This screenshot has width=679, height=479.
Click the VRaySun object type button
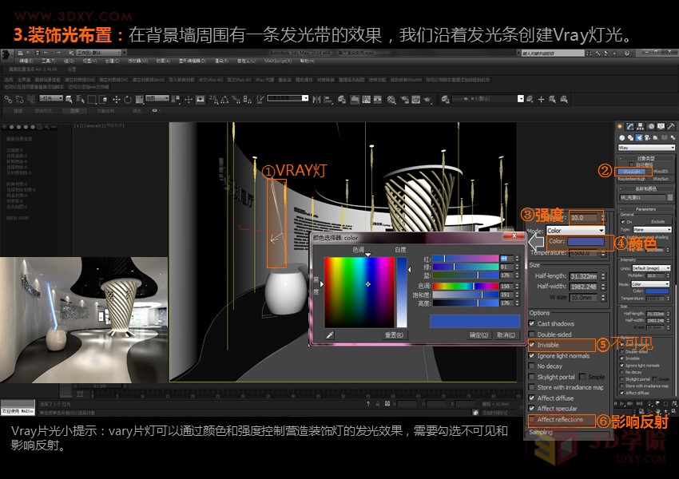pos(661,179)
